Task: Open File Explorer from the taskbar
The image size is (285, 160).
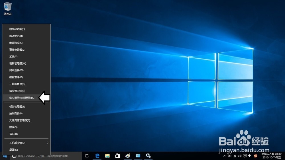Action: 107,156
